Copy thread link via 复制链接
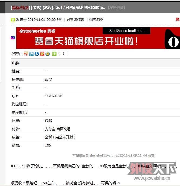The image size is (180, 186). [116, 8]
